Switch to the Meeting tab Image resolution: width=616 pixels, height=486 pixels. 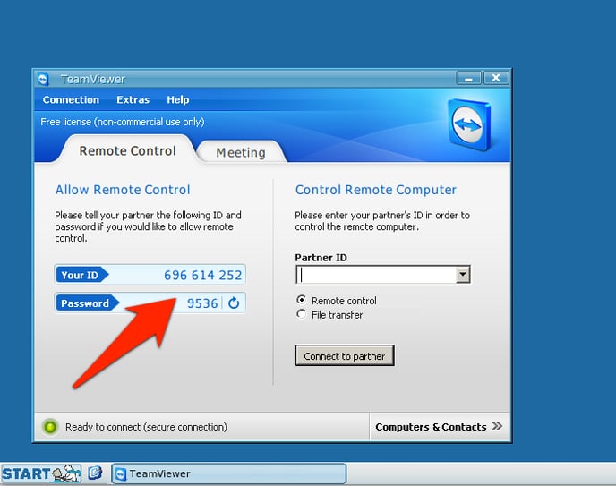coord(241,152)
